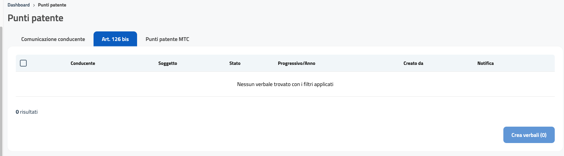
Task: Click the vertical scrollbar on left edge
Action: pos(1,89)
